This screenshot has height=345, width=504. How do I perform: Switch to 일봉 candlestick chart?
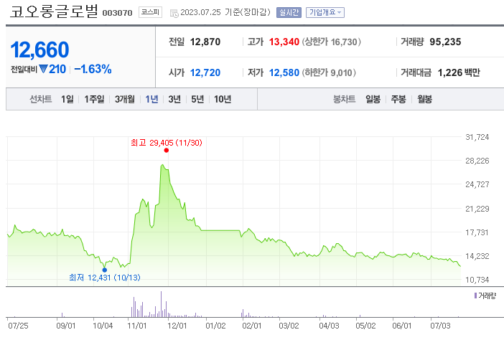(373, 99)
